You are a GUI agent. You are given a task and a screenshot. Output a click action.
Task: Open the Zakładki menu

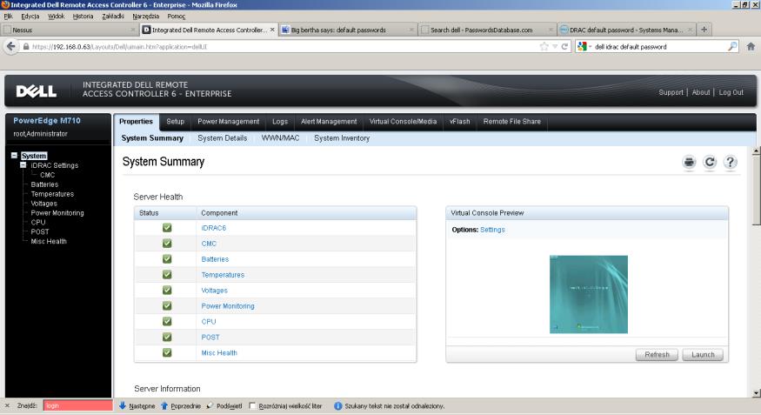(x=113, y=16)
